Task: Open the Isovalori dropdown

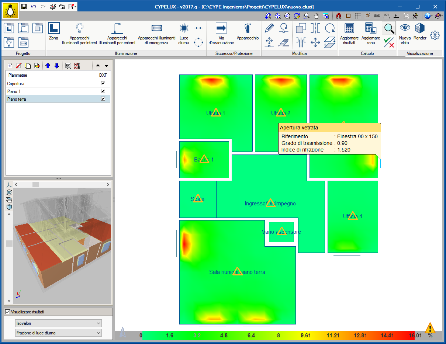Action: (x=58, y=323)
